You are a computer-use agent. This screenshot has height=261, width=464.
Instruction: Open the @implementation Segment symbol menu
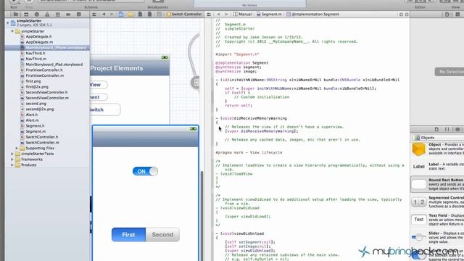(312, 14)
